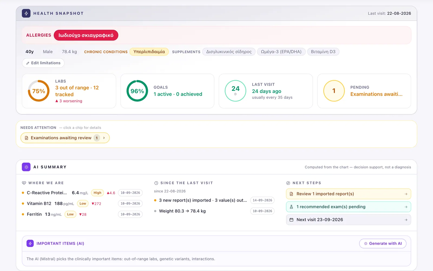
Task: Click the 75% labs progress ring
Action: point(39,91)
